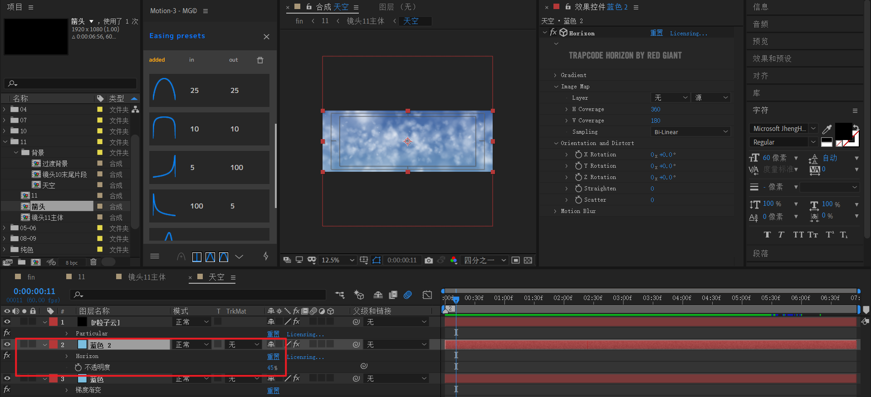Toggle X Rotation stopwatch

click(578, 155)
